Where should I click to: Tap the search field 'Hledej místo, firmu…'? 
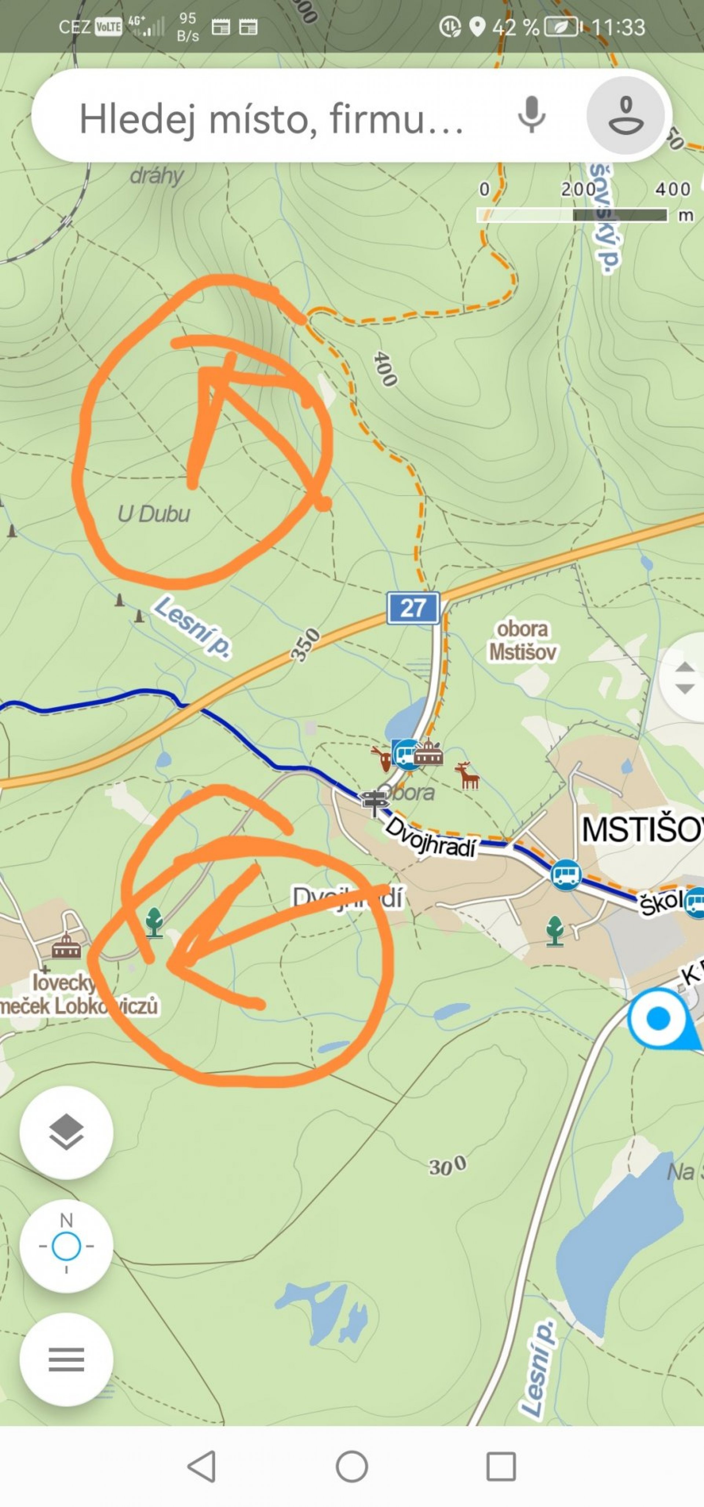tap(271, 118)
